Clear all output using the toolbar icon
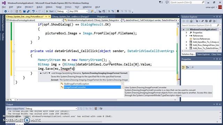Viewport: 223px width, 125px height. [96, 109]
